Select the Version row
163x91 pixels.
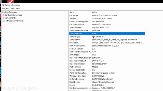tap(107, 18)
